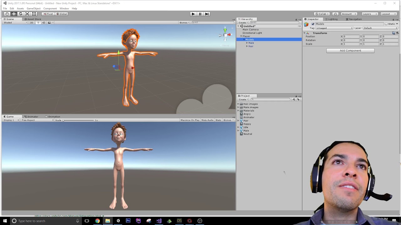The width and height of the screenshot is (401, 225).
Task: Open the Layout dropdown
Action: 388,14
